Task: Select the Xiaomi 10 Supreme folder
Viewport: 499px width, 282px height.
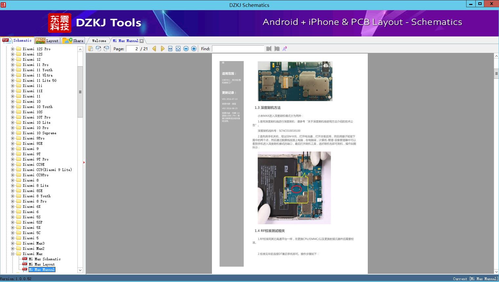Action: 39,133
